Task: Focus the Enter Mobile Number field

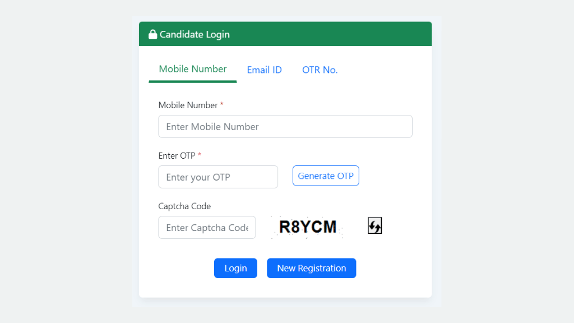Action: pyautogui.click(x=285, y=126)
